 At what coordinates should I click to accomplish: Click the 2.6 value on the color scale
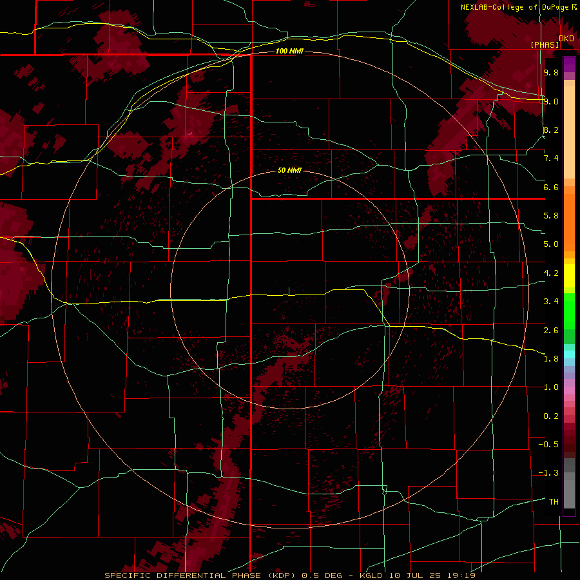pos(551,331)
